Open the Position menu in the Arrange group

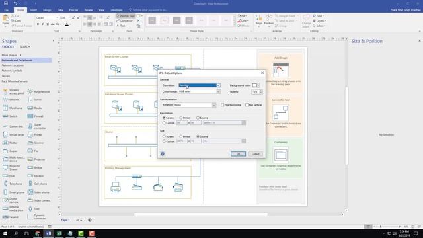click(x=269, y=20)
